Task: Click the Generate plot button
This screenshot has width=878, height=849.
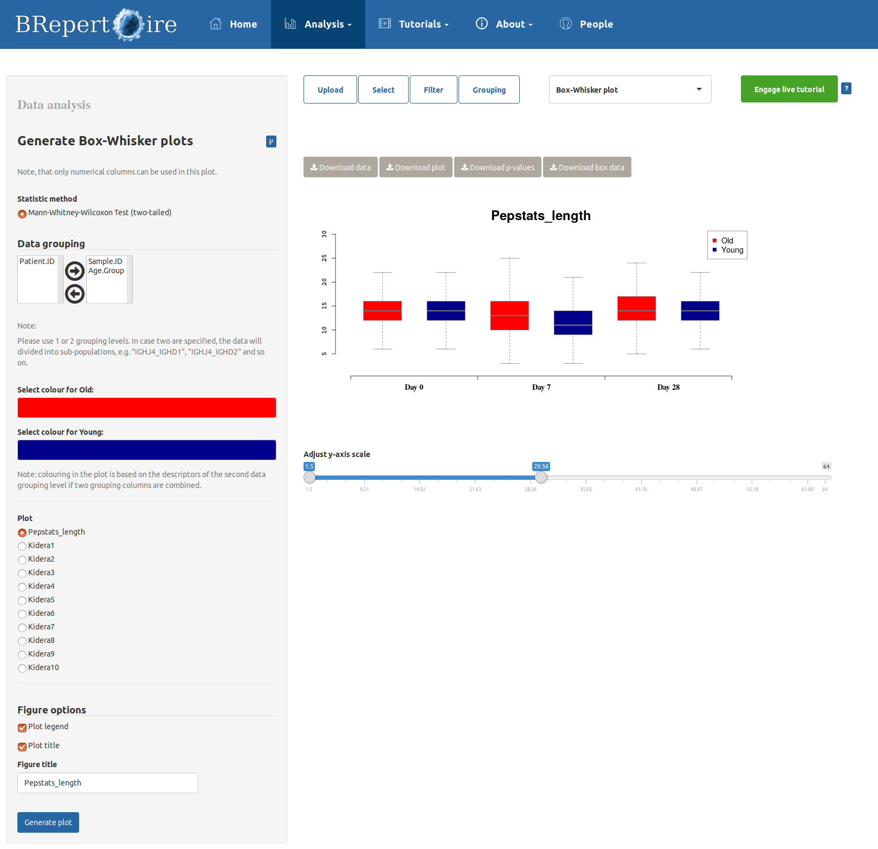Action: pos(48,822)
